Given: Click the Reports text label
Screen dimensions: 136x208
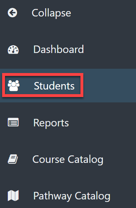Looking at the screenshot, I should click(51, 123).
